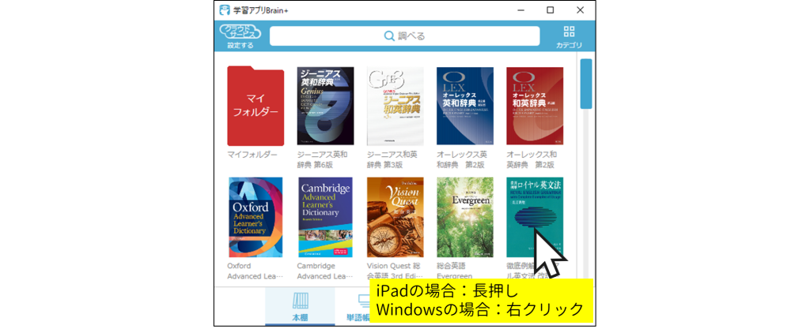Switch to the 本棚 tab

(300, 307)
